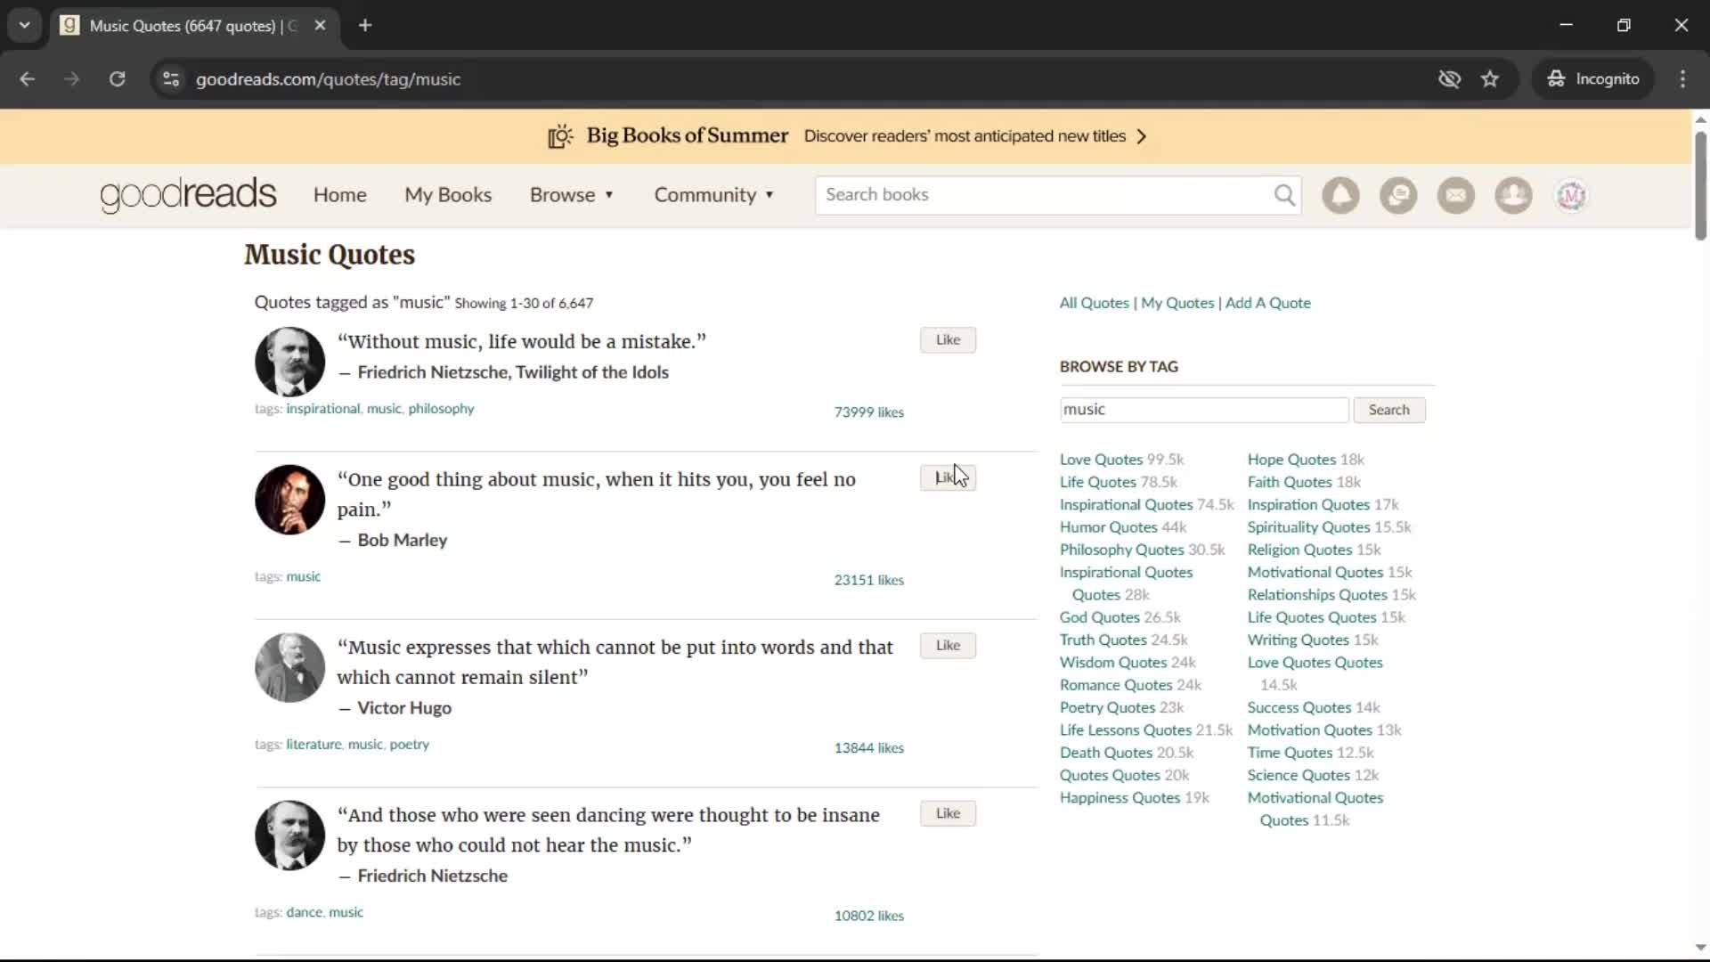Open the 10802 likes link
This screenshot has width=1710, height=962.
[868, 916]
